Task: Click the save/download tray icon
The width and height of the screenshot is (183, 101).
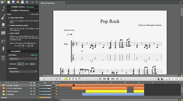Action: (18, 2)
